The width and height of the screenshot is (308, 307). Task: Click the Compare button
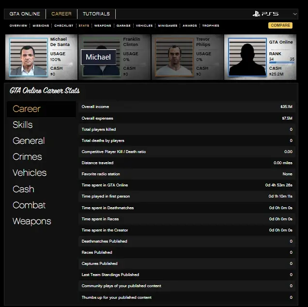[280, 26]
